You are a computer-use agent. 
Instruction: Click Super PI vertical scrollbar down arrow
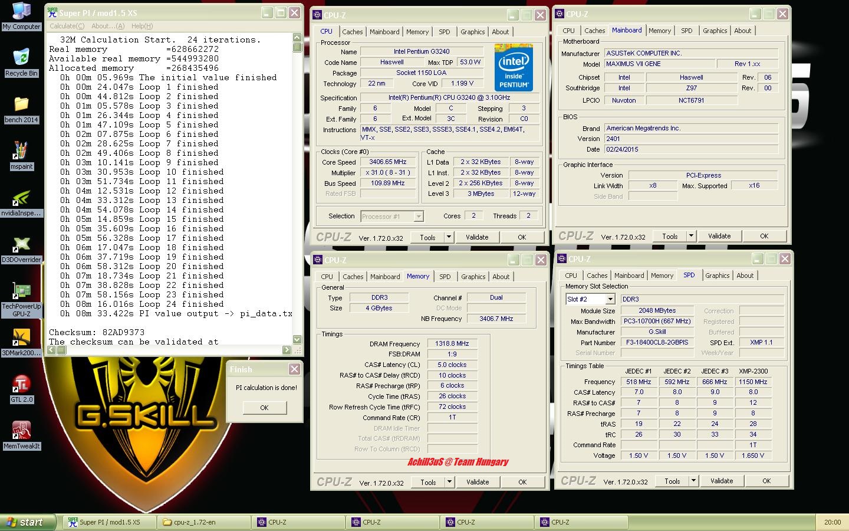click(297, 340)
